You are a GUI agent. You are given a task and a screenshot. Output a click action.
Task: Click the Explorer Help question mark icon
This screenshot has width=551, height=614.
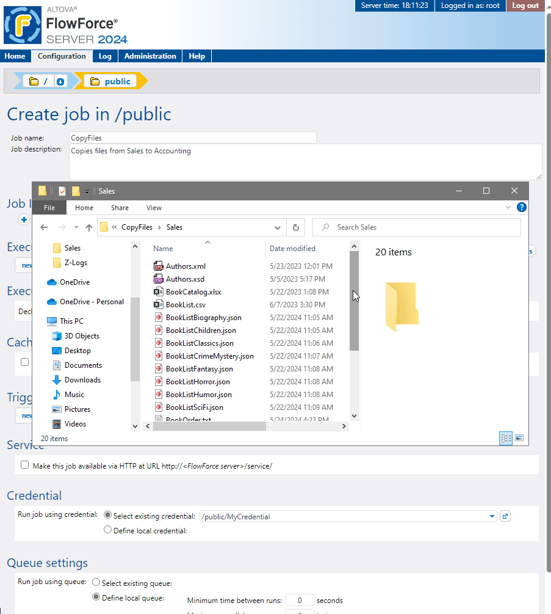(x=521, y=208)
